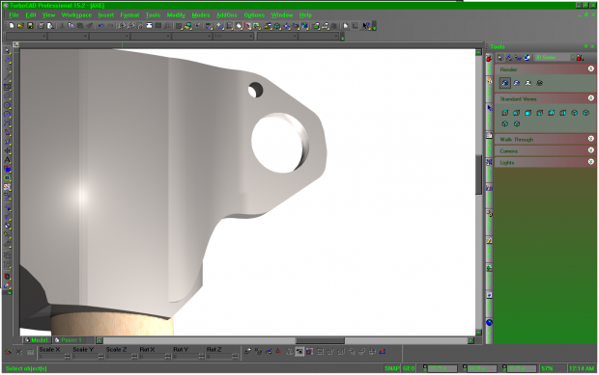599x375 pixels.
Task: Click the vertical scrollbar thumb
Action: pyautogui.click(x=478, y=174)
